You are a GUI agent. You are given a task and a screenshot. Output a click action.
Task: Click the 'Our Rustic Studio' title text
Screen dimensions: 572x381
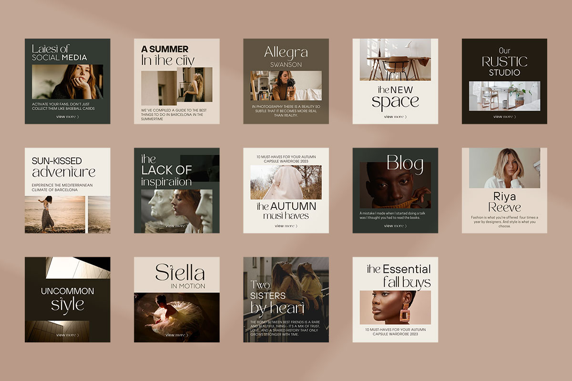point(504,62)
